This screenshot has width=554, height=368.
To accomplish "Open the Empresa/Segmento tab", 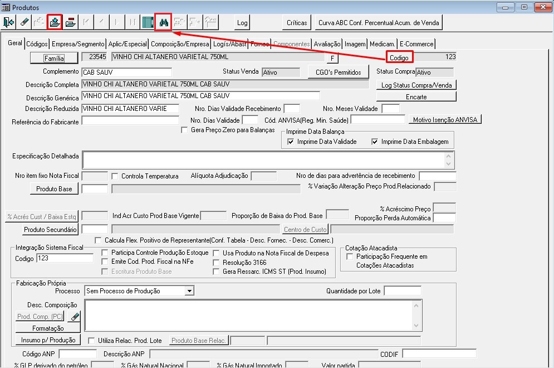I will (78, 44).
